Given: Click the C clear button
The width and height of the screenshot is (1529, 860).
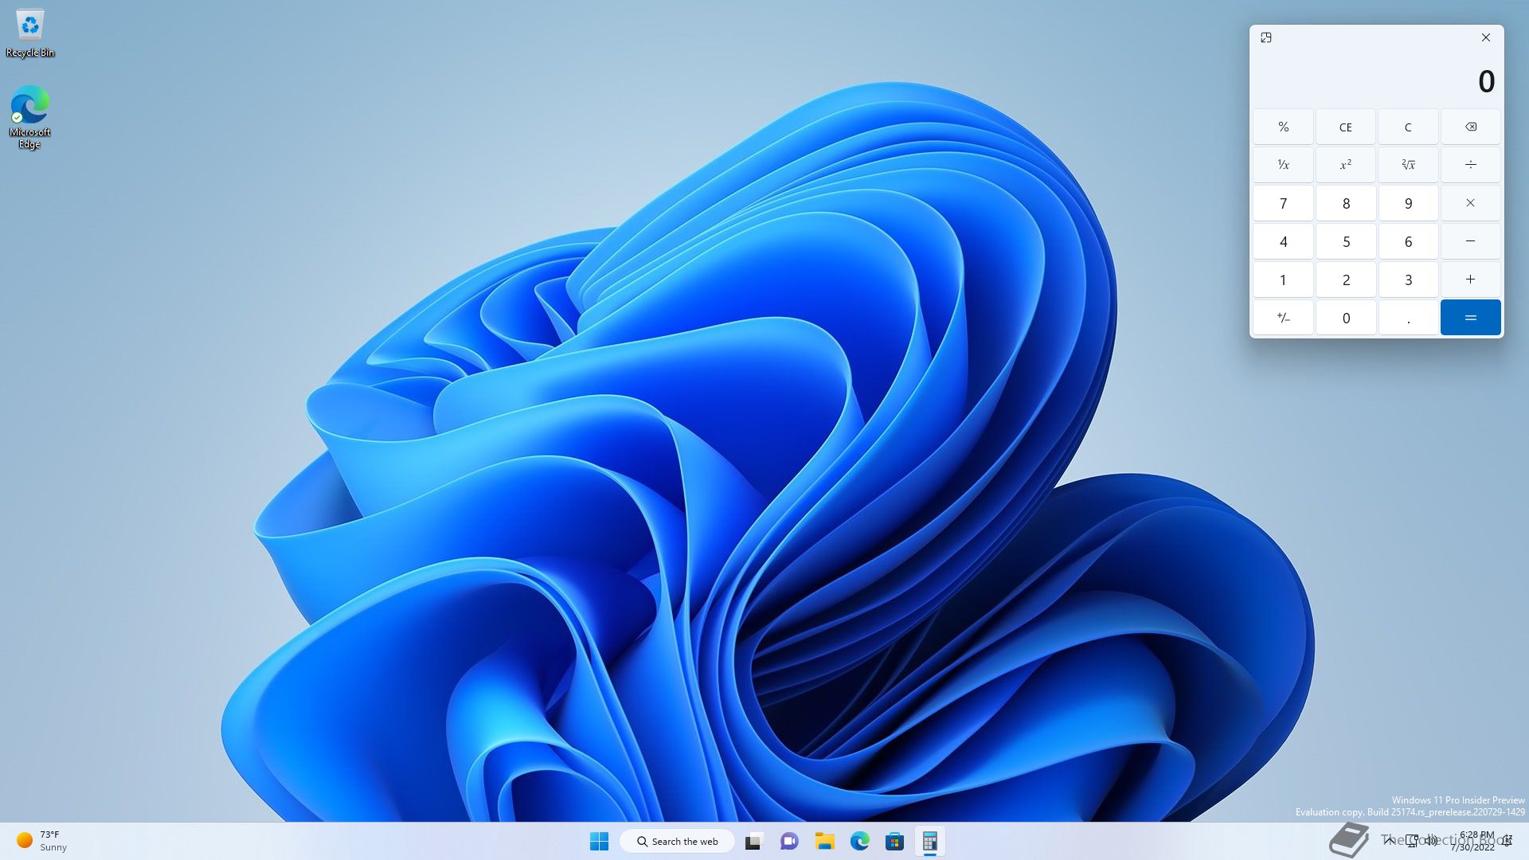Looking at the screenshot, I should tap(1408, 127).
